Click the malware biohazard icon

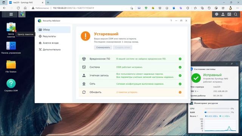click(84, 59)
